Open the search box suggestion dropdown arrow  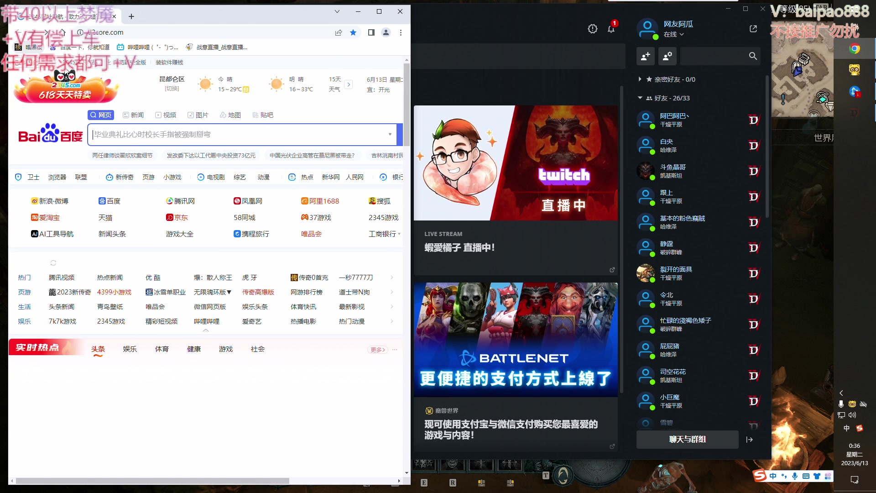click(390, 134)
